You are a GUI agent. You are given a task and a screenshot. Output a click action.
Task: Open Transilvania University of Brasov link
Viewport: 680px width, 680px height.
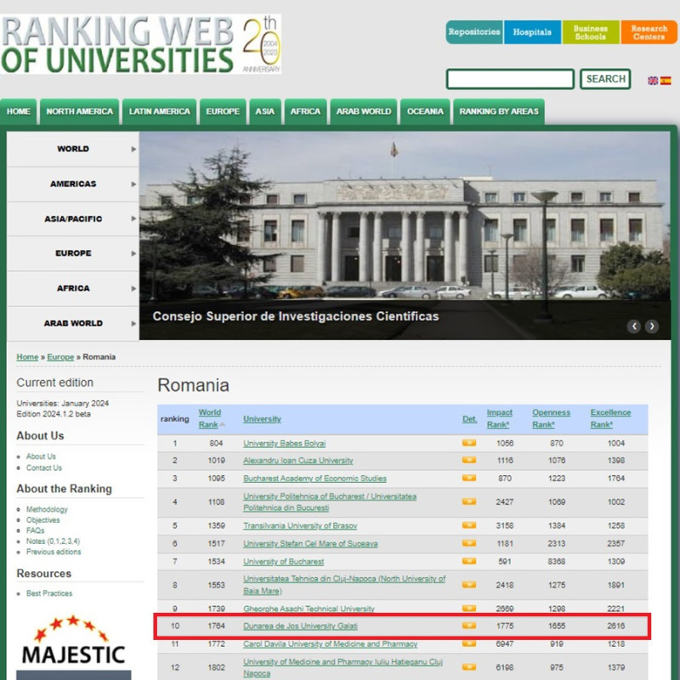300,525
